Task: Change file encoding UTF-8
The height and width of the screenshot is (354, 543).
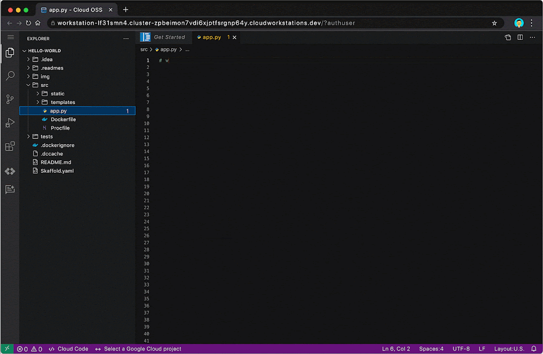Action: coord(461,349)
